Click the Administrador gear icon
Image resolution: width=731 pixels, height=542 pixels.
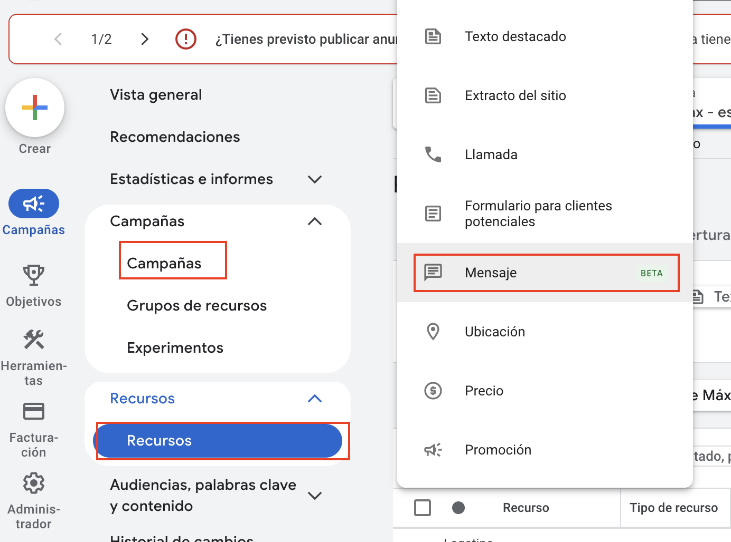pyautogui.click(x=33, y=483)
